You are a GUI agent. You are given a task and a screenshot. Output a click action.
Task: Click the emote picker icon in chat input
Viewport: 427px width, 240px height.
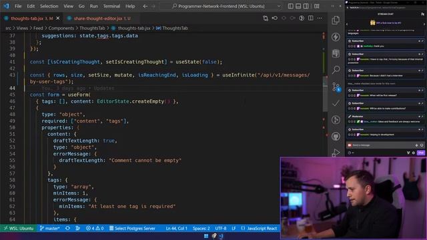(422, 145)
